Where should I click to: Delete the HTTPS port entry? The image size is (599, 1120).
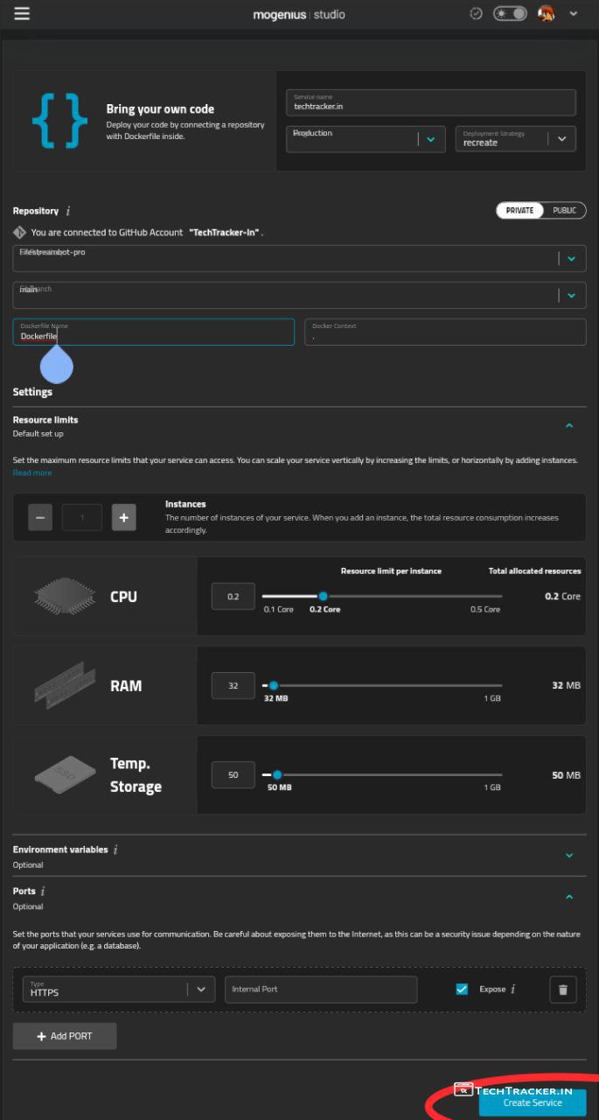563,990
